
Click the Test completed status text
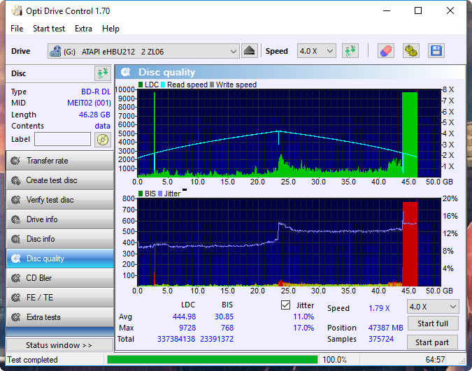(32, 360)
